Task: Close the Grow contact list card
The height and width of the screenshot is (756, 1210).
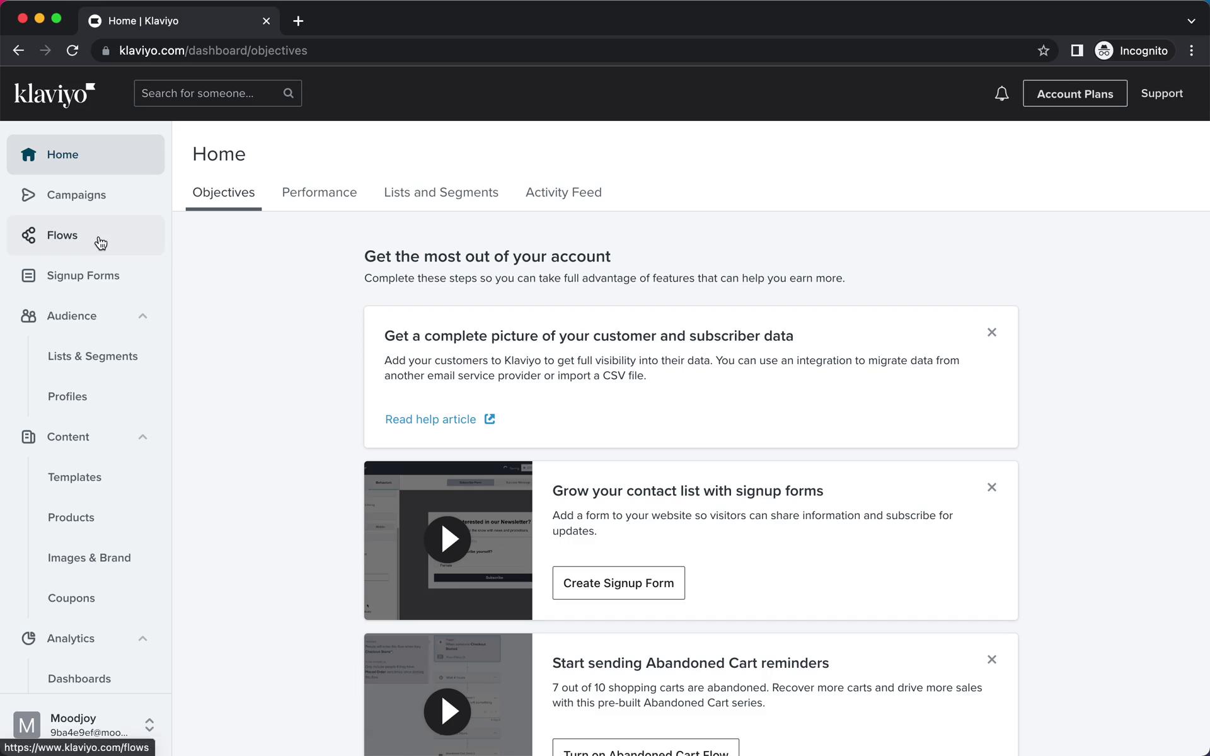Action: pyautogui.click(x=991, y=487)
